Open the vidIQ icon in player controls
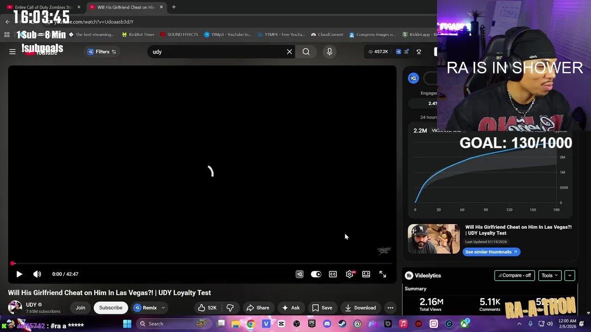This screenshot has height=332, width=591. [x=300, y=274]
